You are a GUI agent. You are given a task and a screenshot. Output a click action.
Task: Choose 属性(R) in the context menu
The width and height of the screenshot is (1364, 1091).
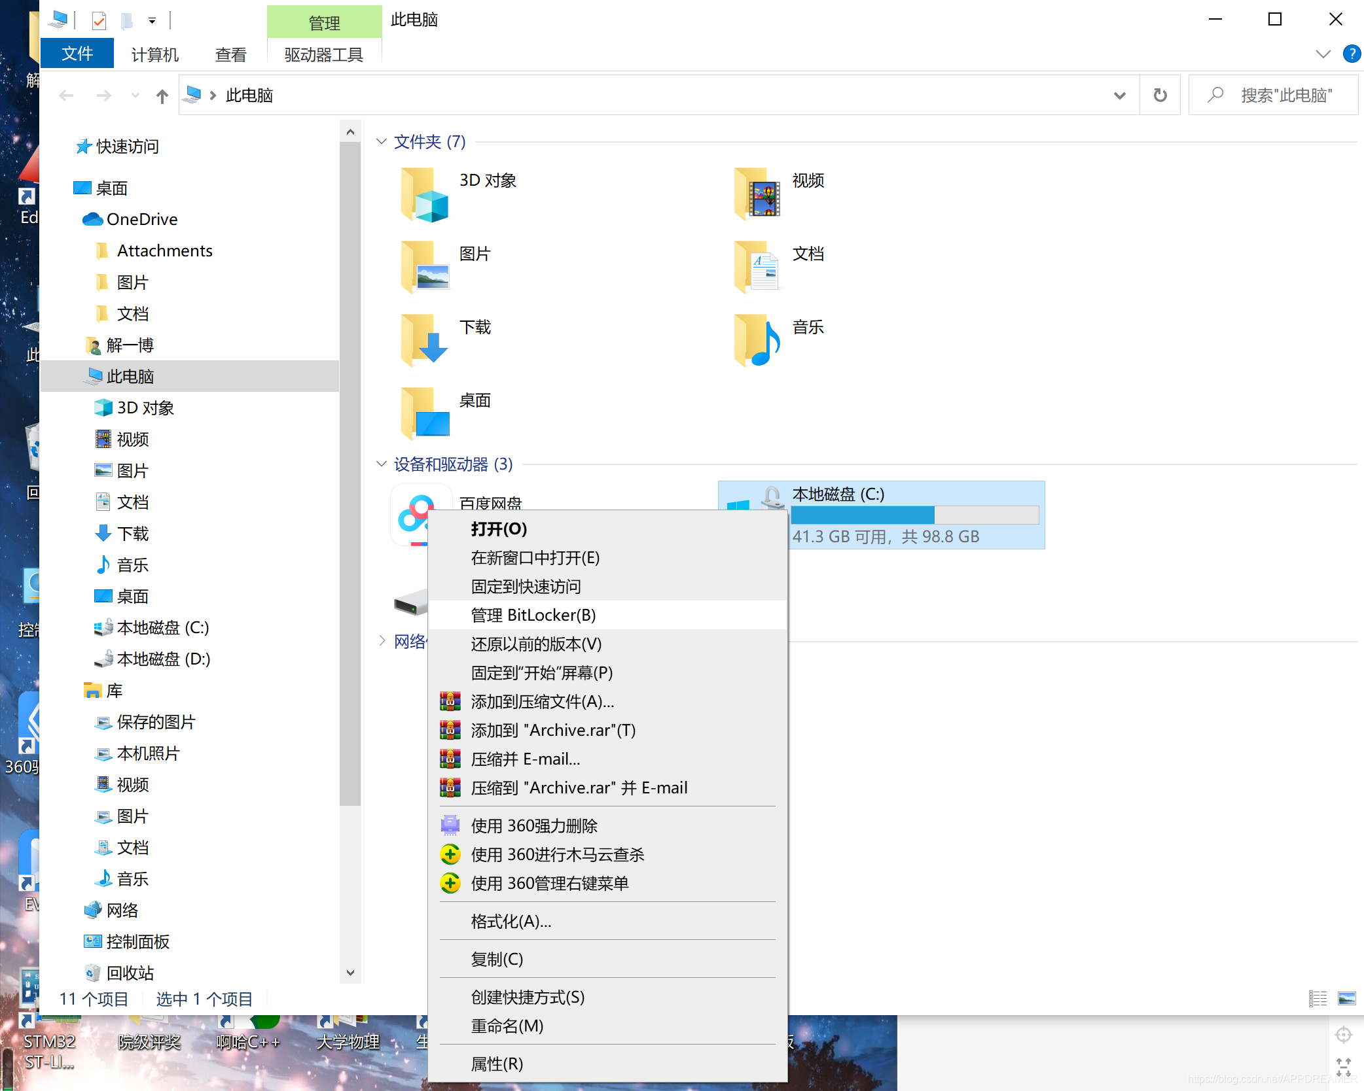tap(497, 1064)
